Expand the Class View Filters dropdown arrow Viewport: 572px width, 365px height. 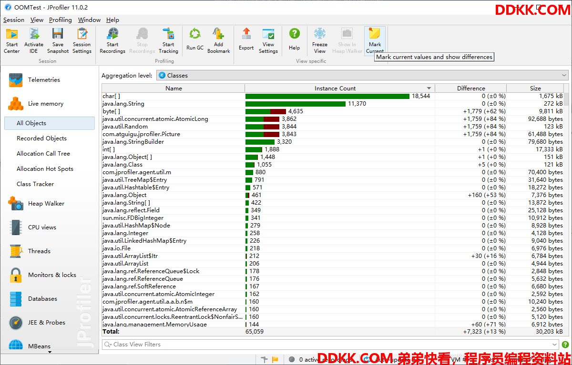coord(554,345)
